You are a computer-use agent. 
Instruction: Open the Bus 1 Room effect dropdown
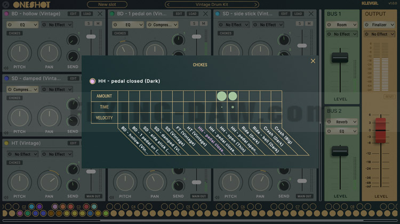click(341, 24)
